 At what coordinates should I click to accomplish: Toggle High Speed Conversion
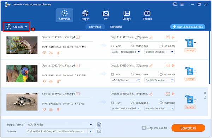188,27
